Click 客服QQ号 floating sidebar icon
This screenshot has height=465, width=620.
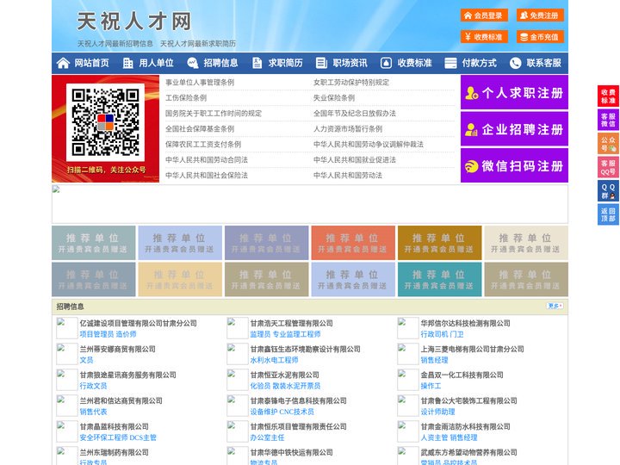coord(608,167)
